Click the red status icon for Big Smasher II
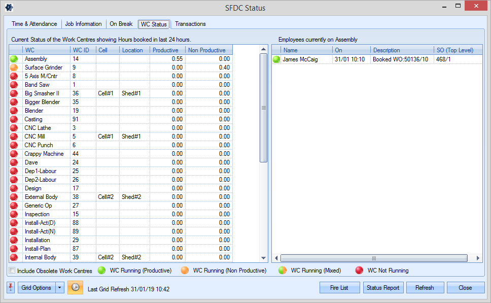This screenshot has width=491, height=303. [14, 93]
